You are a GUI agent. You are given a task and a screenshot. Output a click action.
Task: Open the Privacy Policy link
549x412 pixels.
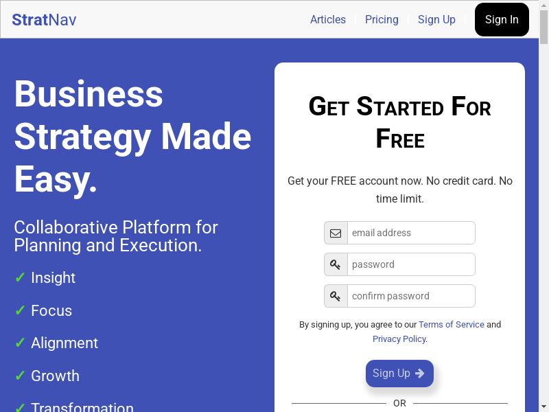pos(399,339)
